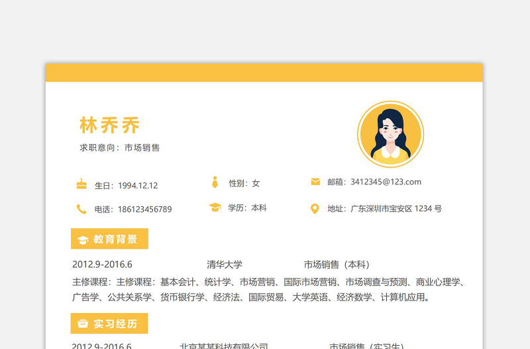
Task: Click the telephone handset icon
Action: [81, 209]
